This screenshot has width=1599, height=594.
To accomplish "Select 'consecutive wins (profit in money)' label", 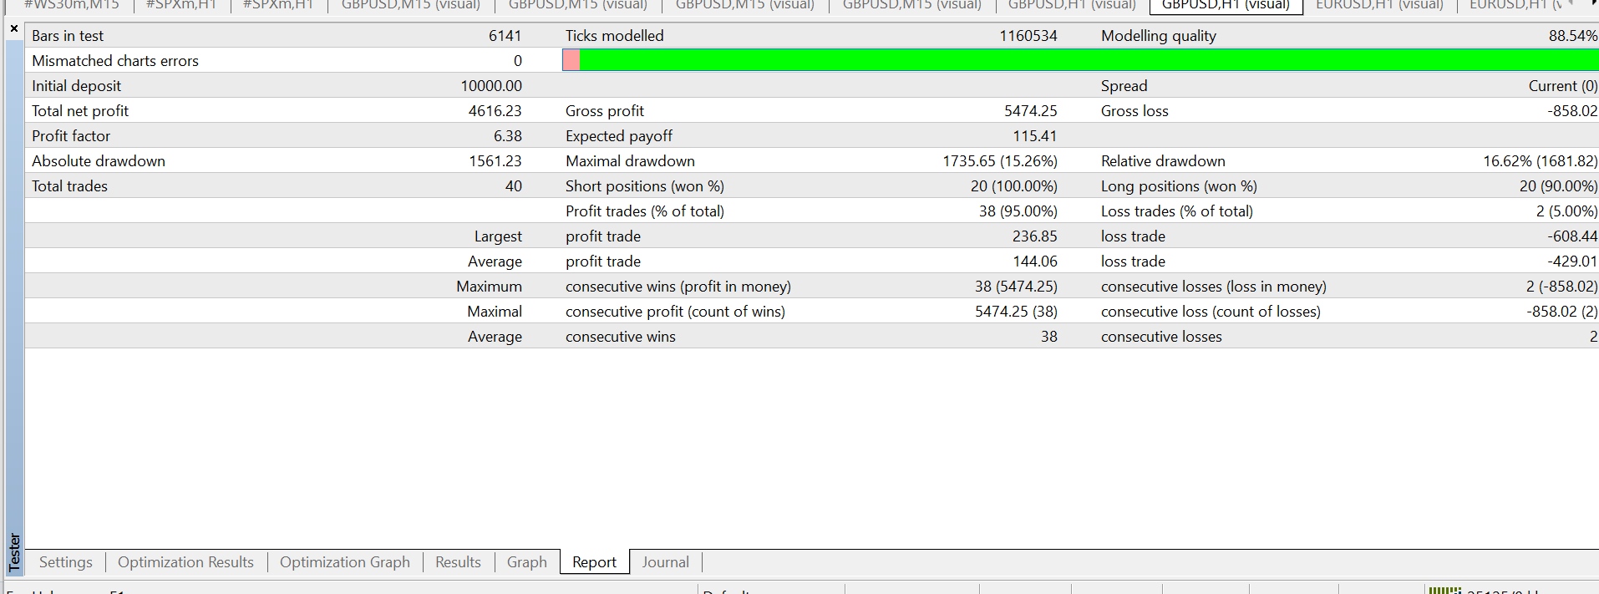I will [678, 287].
